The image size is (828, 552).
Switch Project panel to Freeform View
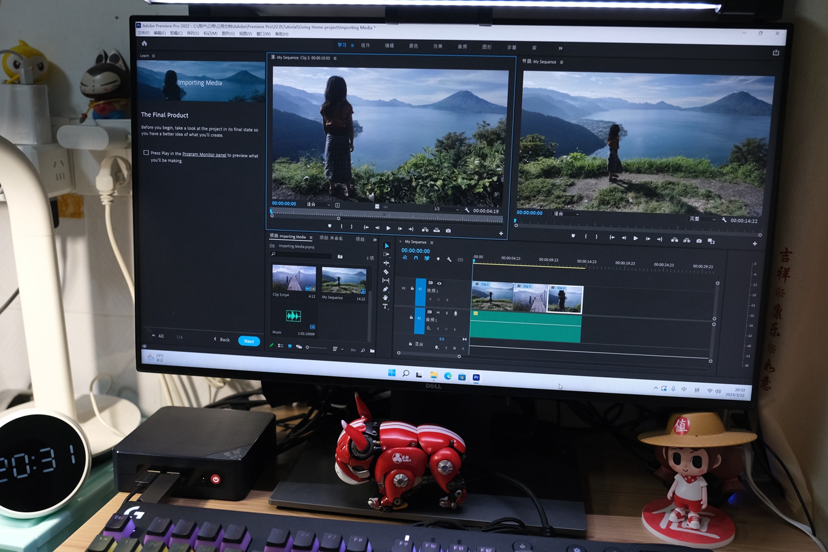[x=299, y=347]
